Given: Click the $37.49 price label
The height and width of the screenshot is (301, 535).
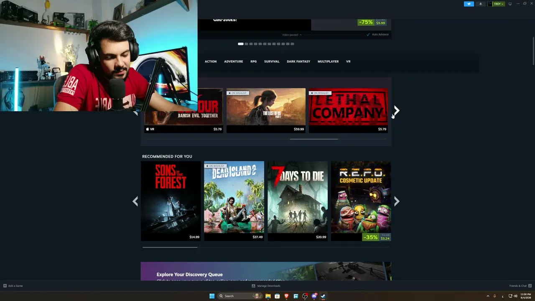Looking at the screenshot, I should 258,237.
